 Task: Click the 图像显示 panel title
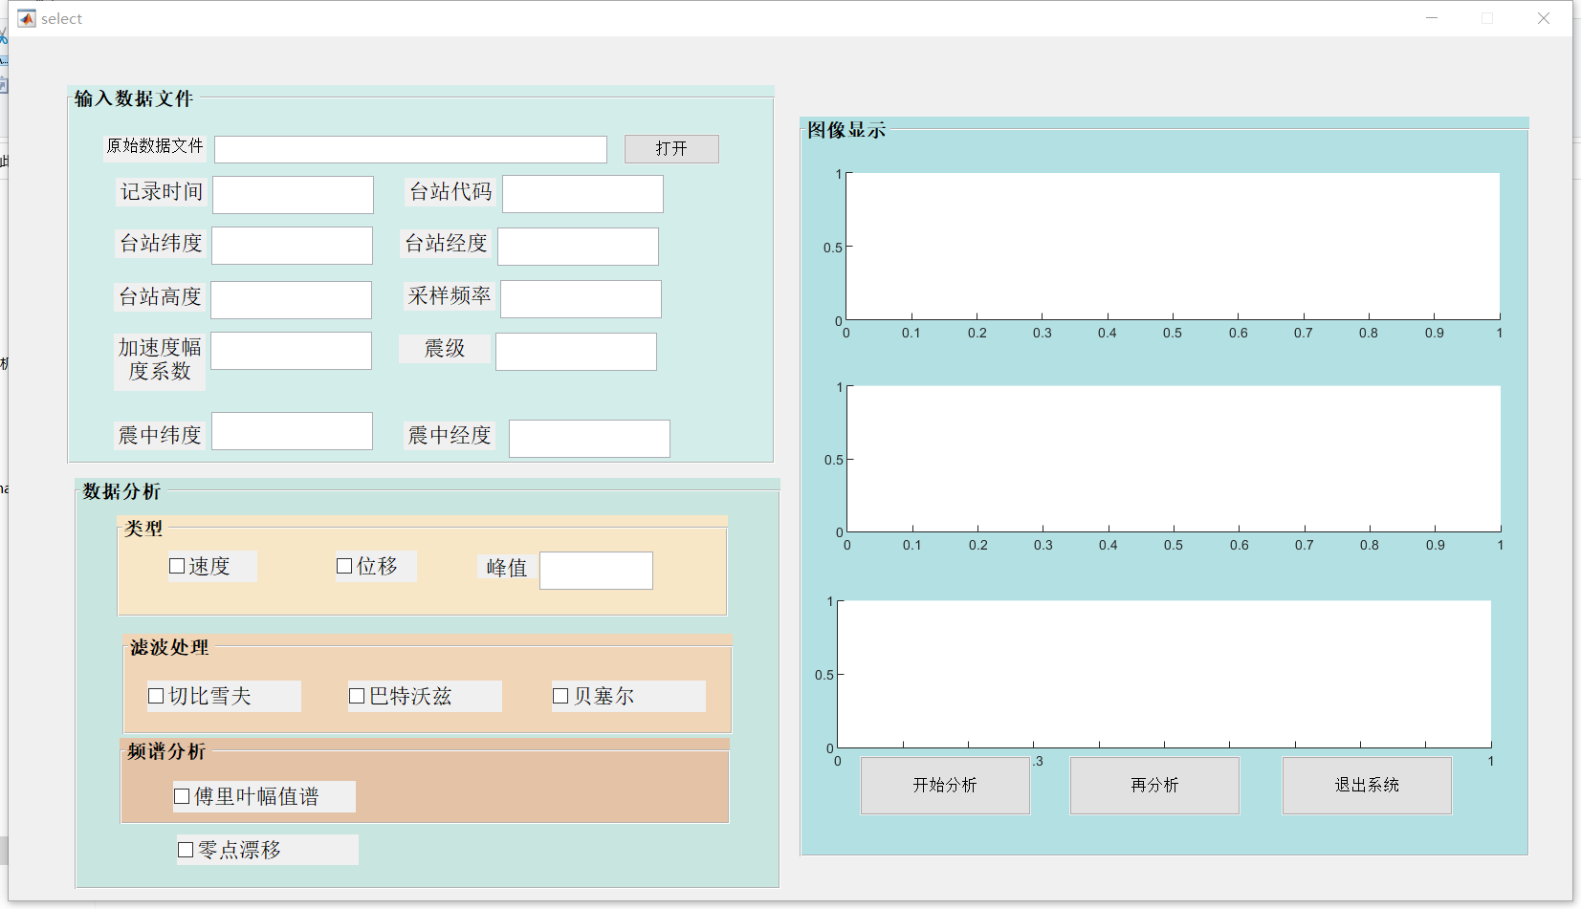pyautogui.click(x=846, y=130)
